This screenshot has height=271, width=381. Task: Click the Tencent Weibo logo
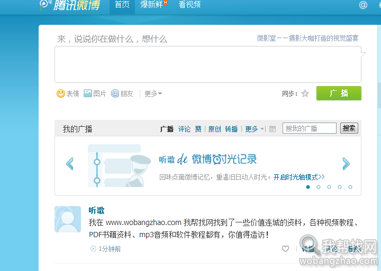click(70, 5)
